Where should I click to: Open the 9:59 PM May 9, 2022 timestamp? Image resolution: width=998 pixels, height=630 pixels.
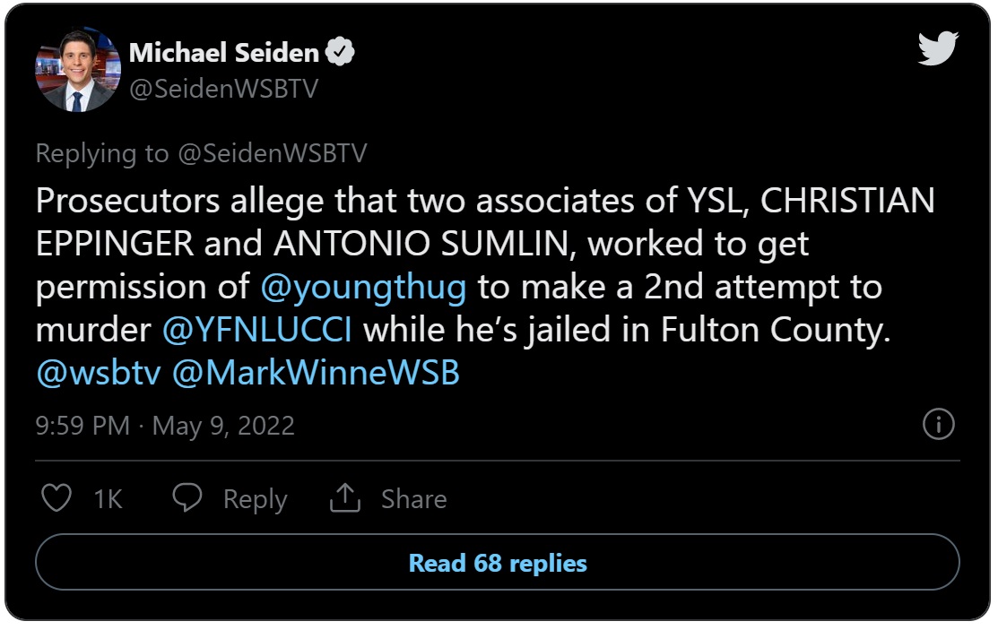coord(165,426)
